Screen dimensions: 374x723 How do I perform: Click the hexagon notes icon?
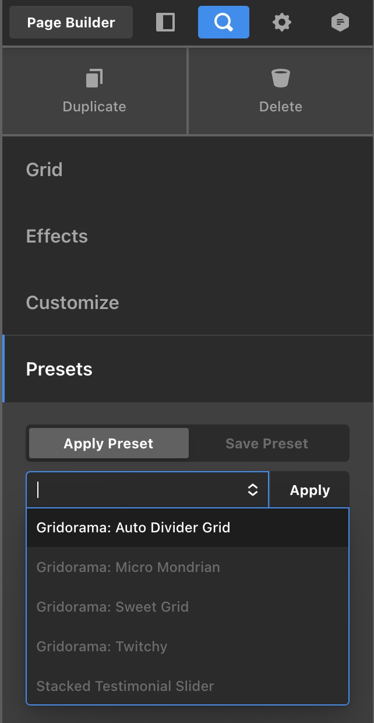tap(340, 22)
